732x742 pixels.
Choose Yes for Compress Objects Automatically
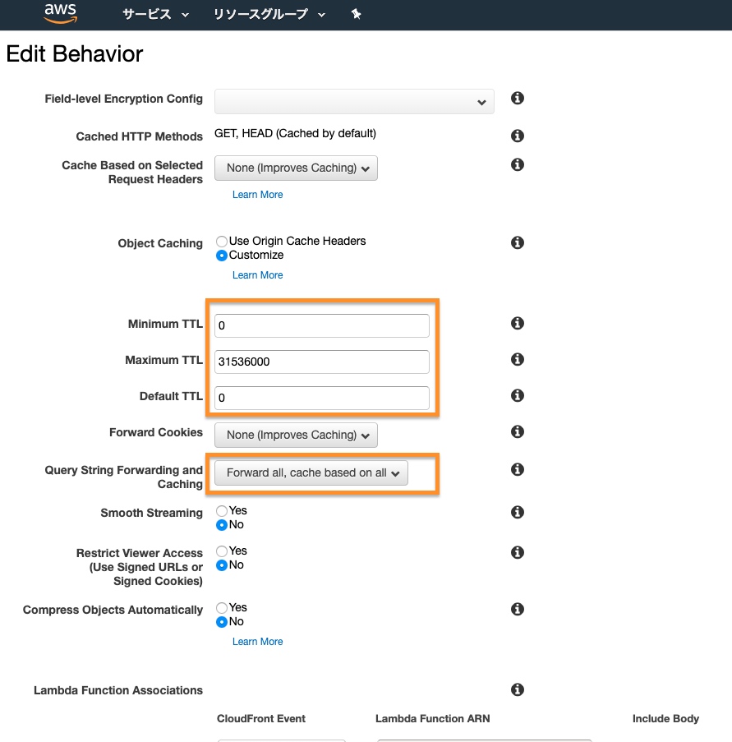pos(222,608)
